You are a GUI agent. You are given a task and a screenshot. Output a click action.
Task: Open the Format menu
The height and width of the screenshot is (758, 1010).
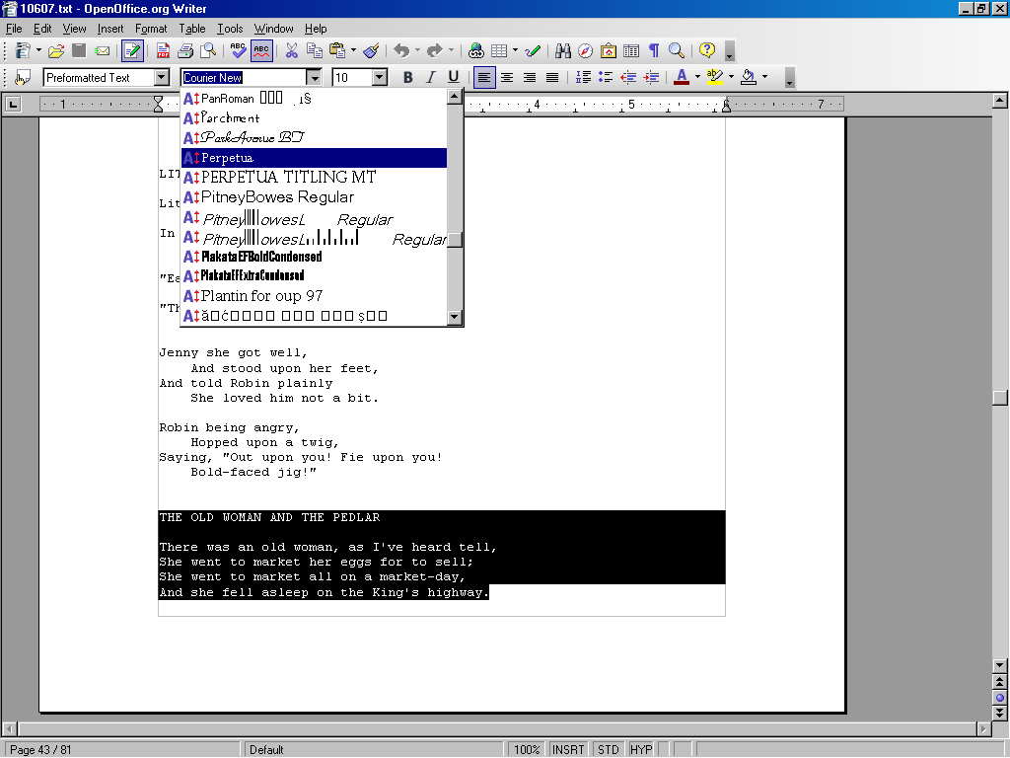tap(151, 29)
